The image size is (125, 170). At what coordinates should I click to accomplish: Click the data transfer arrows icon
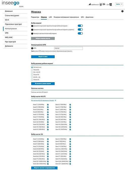(104, 4)
